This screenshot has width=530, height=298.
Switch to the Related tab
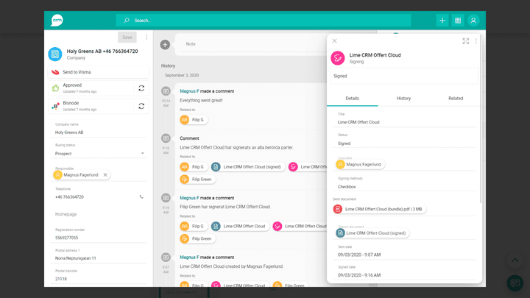click(x=456, y=99)
